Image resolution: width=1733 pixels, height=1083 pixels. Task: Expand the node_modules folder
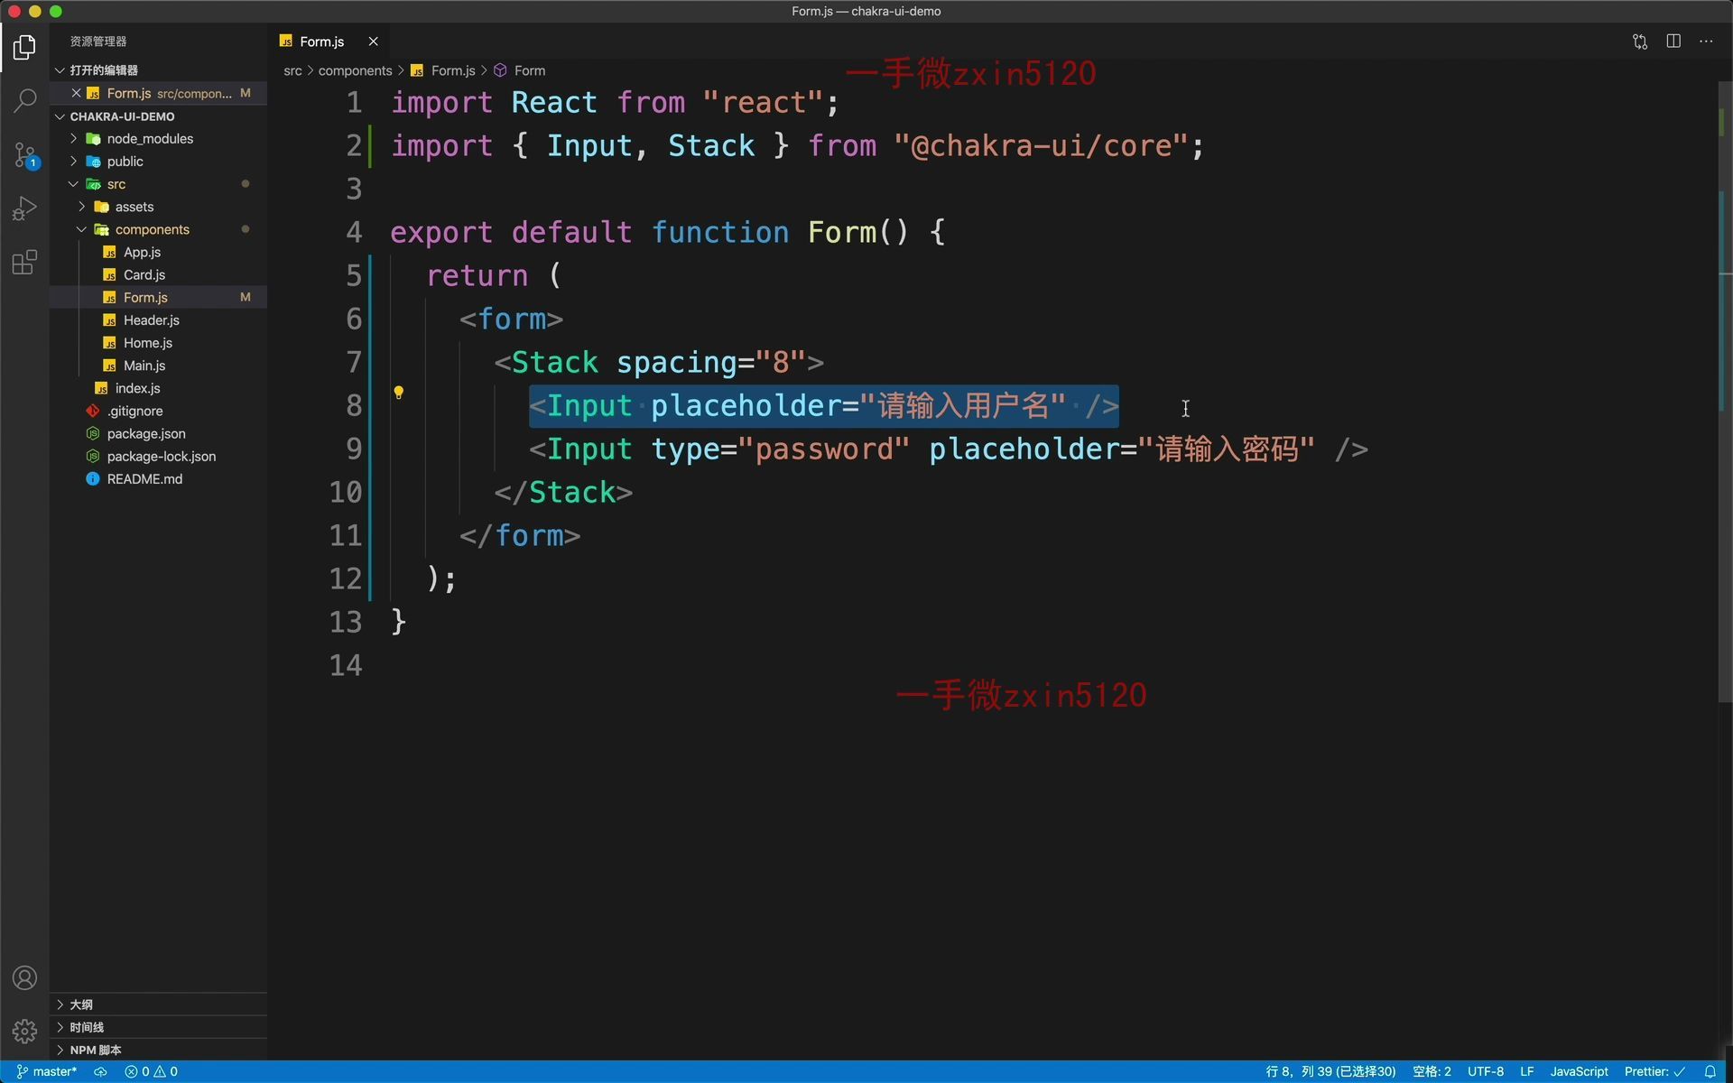coord(158,139)
